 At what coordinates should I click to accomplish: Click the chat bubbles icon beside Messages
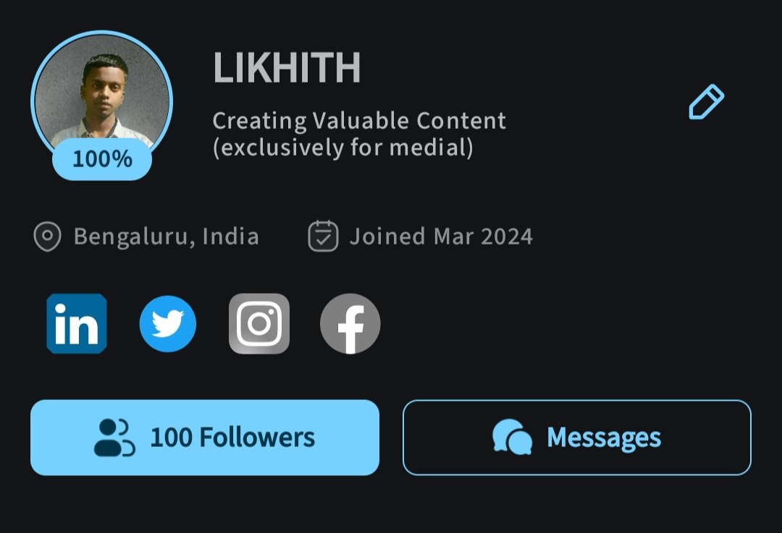[512, 438]
